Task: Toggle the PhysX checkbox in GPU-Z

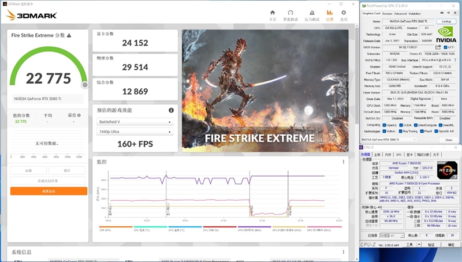Action: 422,132
